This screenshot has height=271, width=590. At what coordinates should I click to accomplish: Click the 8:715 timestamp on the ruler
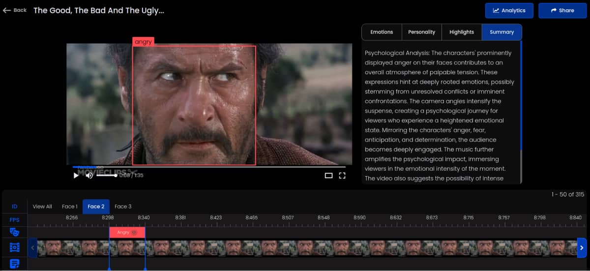(x=468, y=217)
